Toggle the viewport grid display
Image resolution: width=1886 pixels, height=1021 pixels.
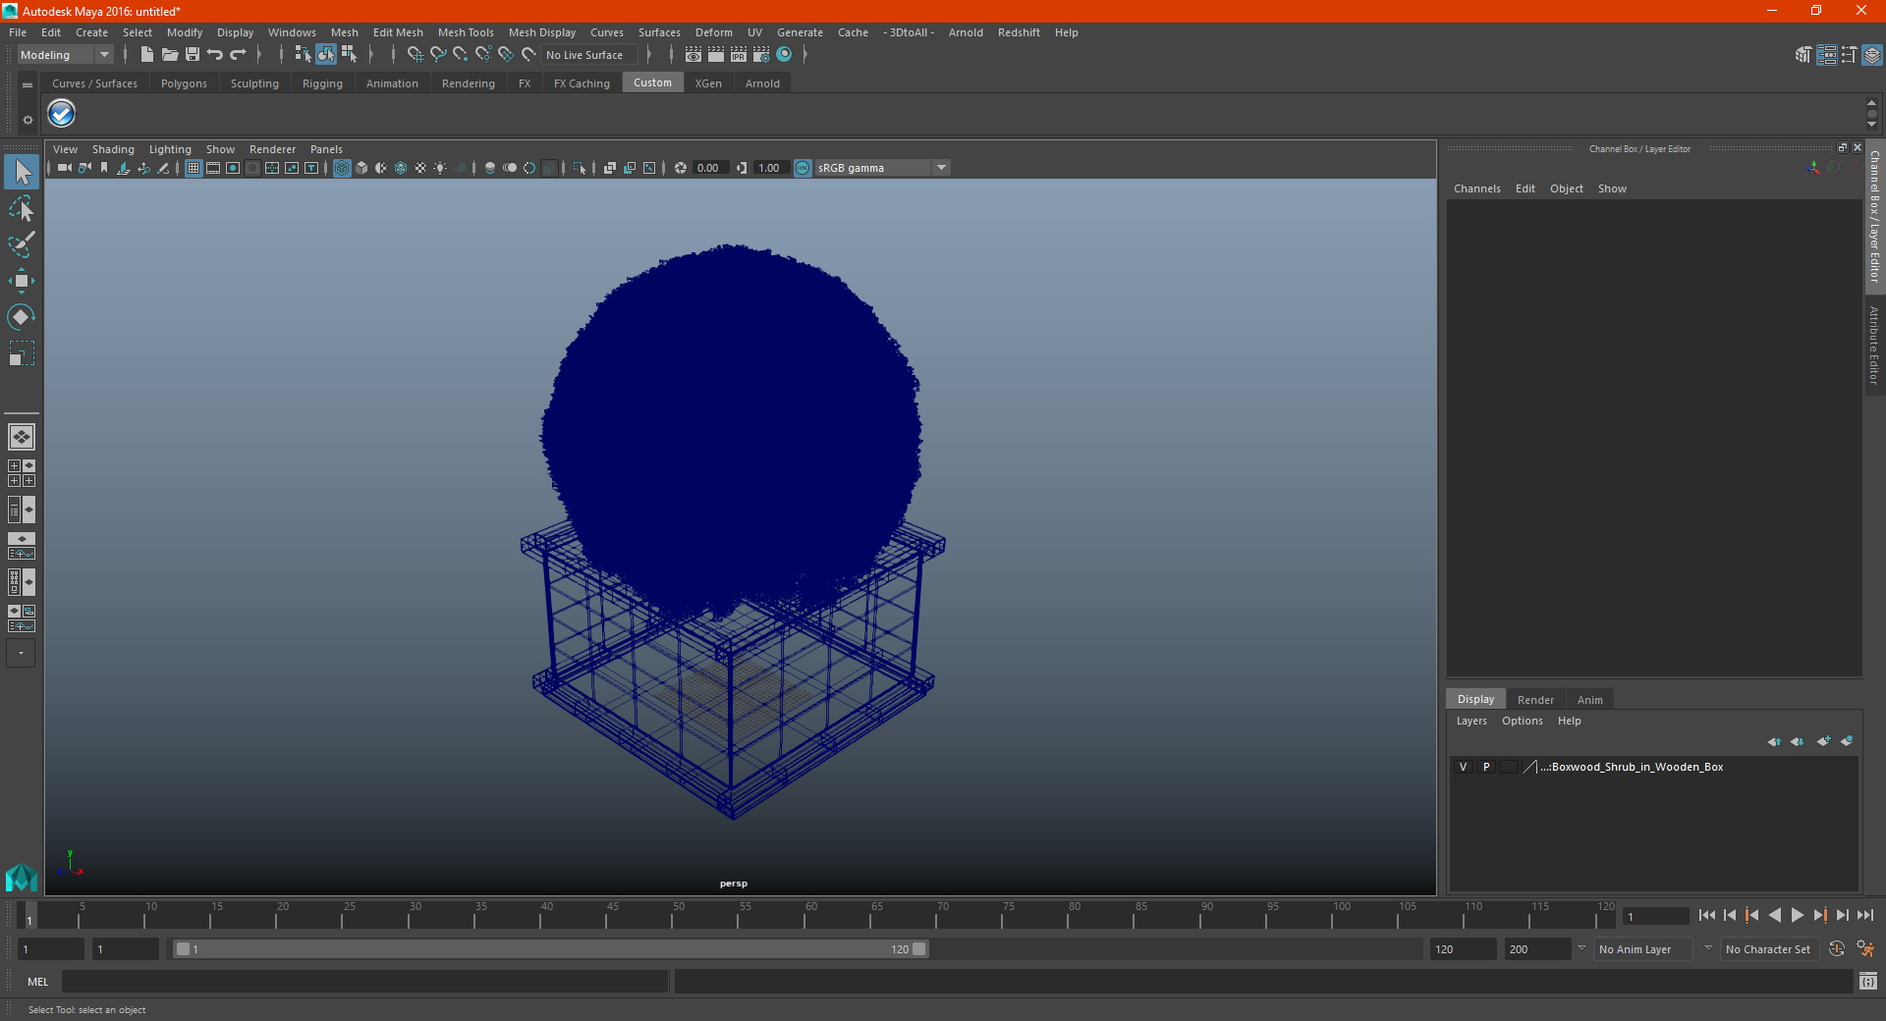pyautogui.click(x=194, y=168)
